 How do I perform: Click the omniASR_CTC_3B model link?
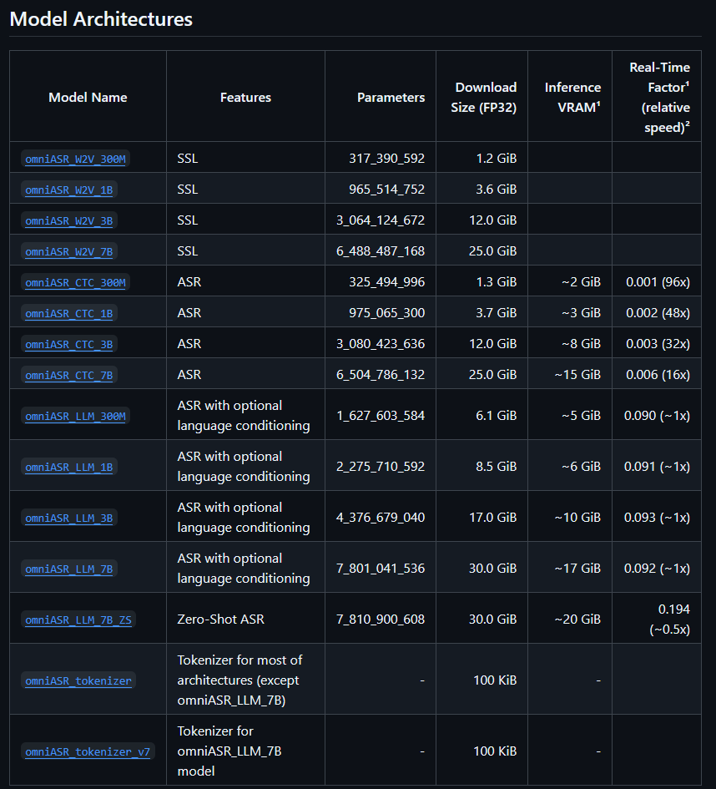pyautogui.click(x=69, y=344)
